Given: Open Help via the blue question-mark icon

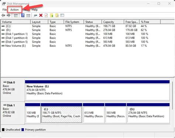Looking at the screenshot, I should click(23, 15).
